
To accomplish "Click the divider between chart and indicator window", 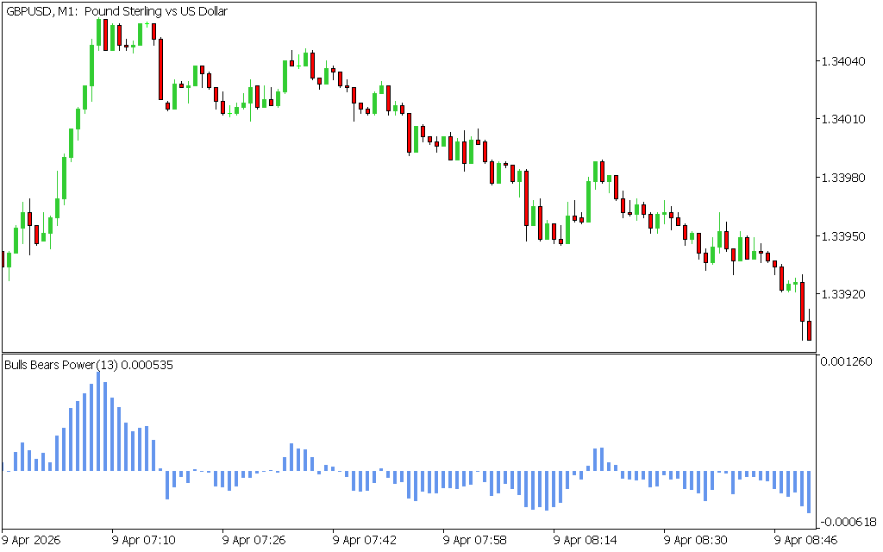I will (409, 353).
